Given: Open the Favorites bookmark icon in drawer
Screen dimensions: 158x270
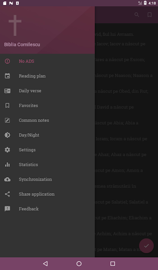Looking at the screenshot, I should coord(7,105).
